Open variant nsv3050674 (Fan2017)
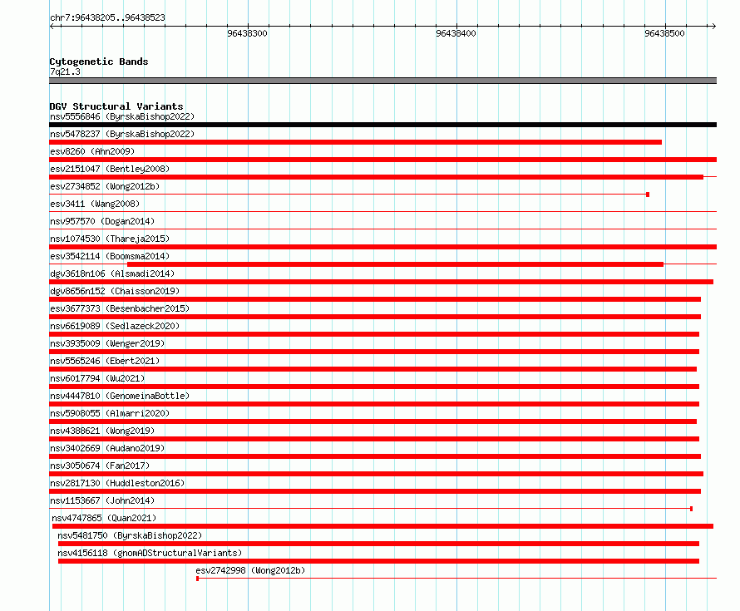Viewport: 740px width, 611px height. 100,466
